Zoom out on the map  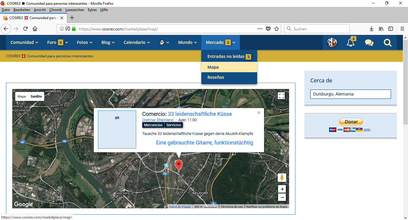(x=282, y=197)
